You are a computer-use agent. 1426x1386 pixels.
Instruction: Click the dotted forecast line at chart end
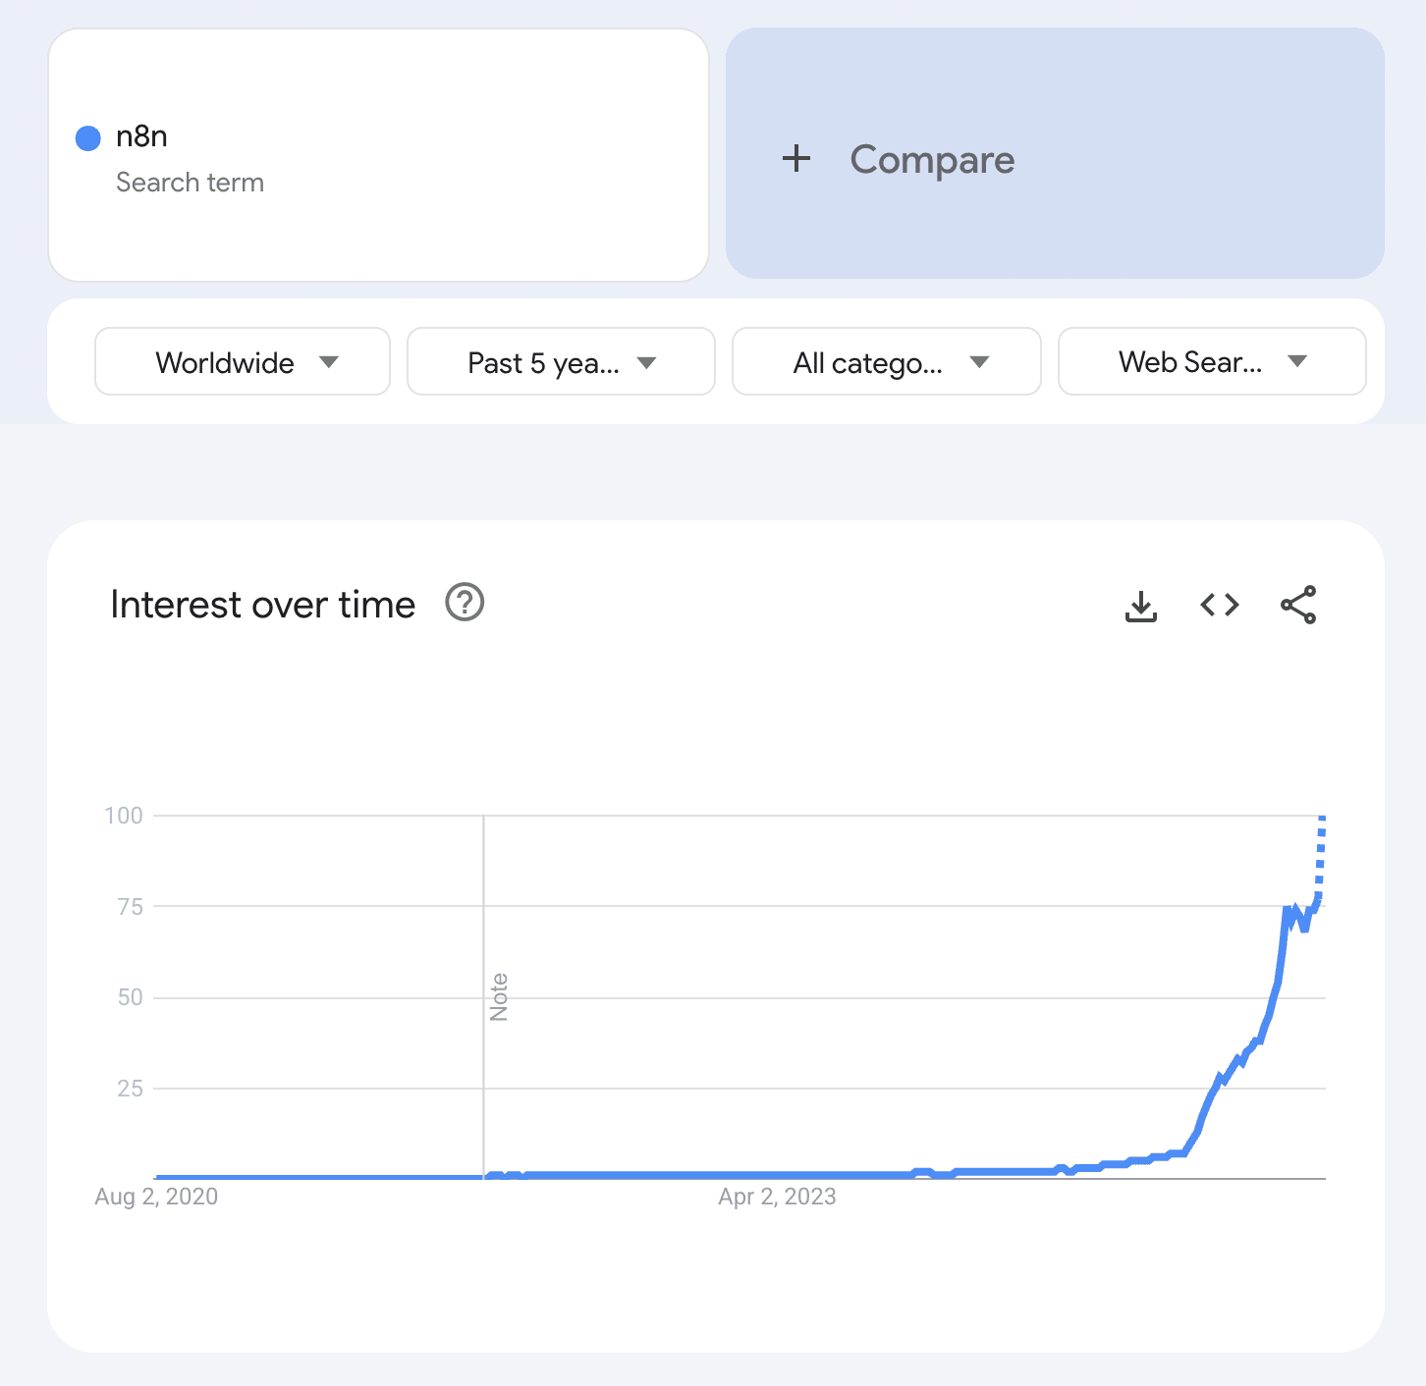coord(1321,856)
